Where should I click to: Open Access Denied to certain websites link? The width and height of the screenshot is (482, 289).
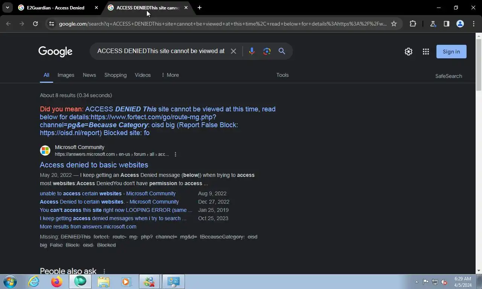point(109,202)
